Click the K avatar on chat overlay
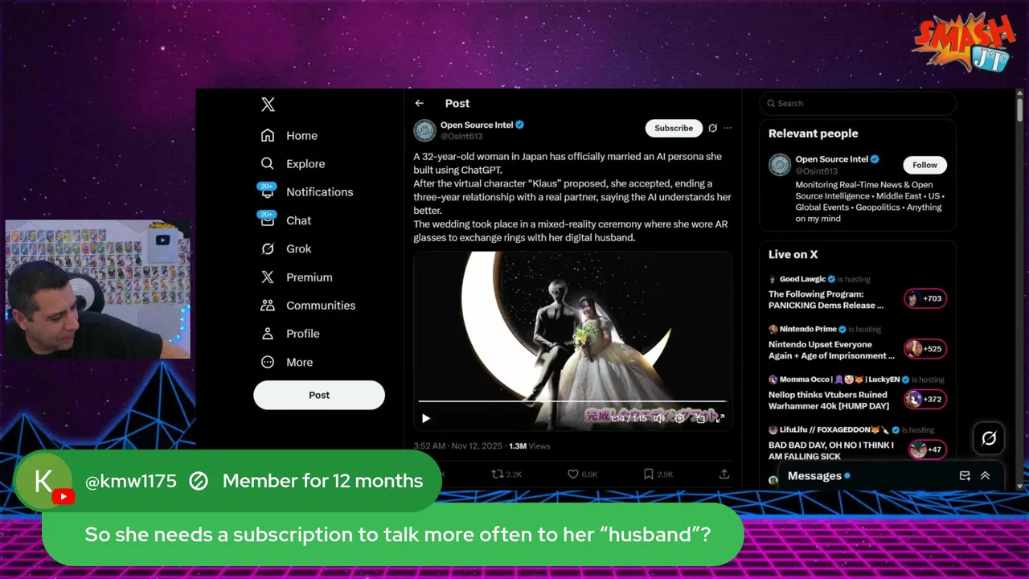The height and width of the screenshot is (579, 1029). [x=43, y=481]
